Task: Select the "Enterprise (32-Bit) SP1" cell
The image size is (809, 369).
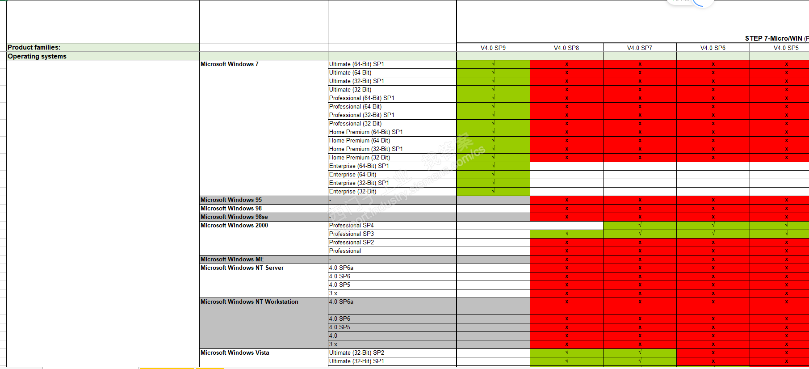Action: tap(392, 183)
